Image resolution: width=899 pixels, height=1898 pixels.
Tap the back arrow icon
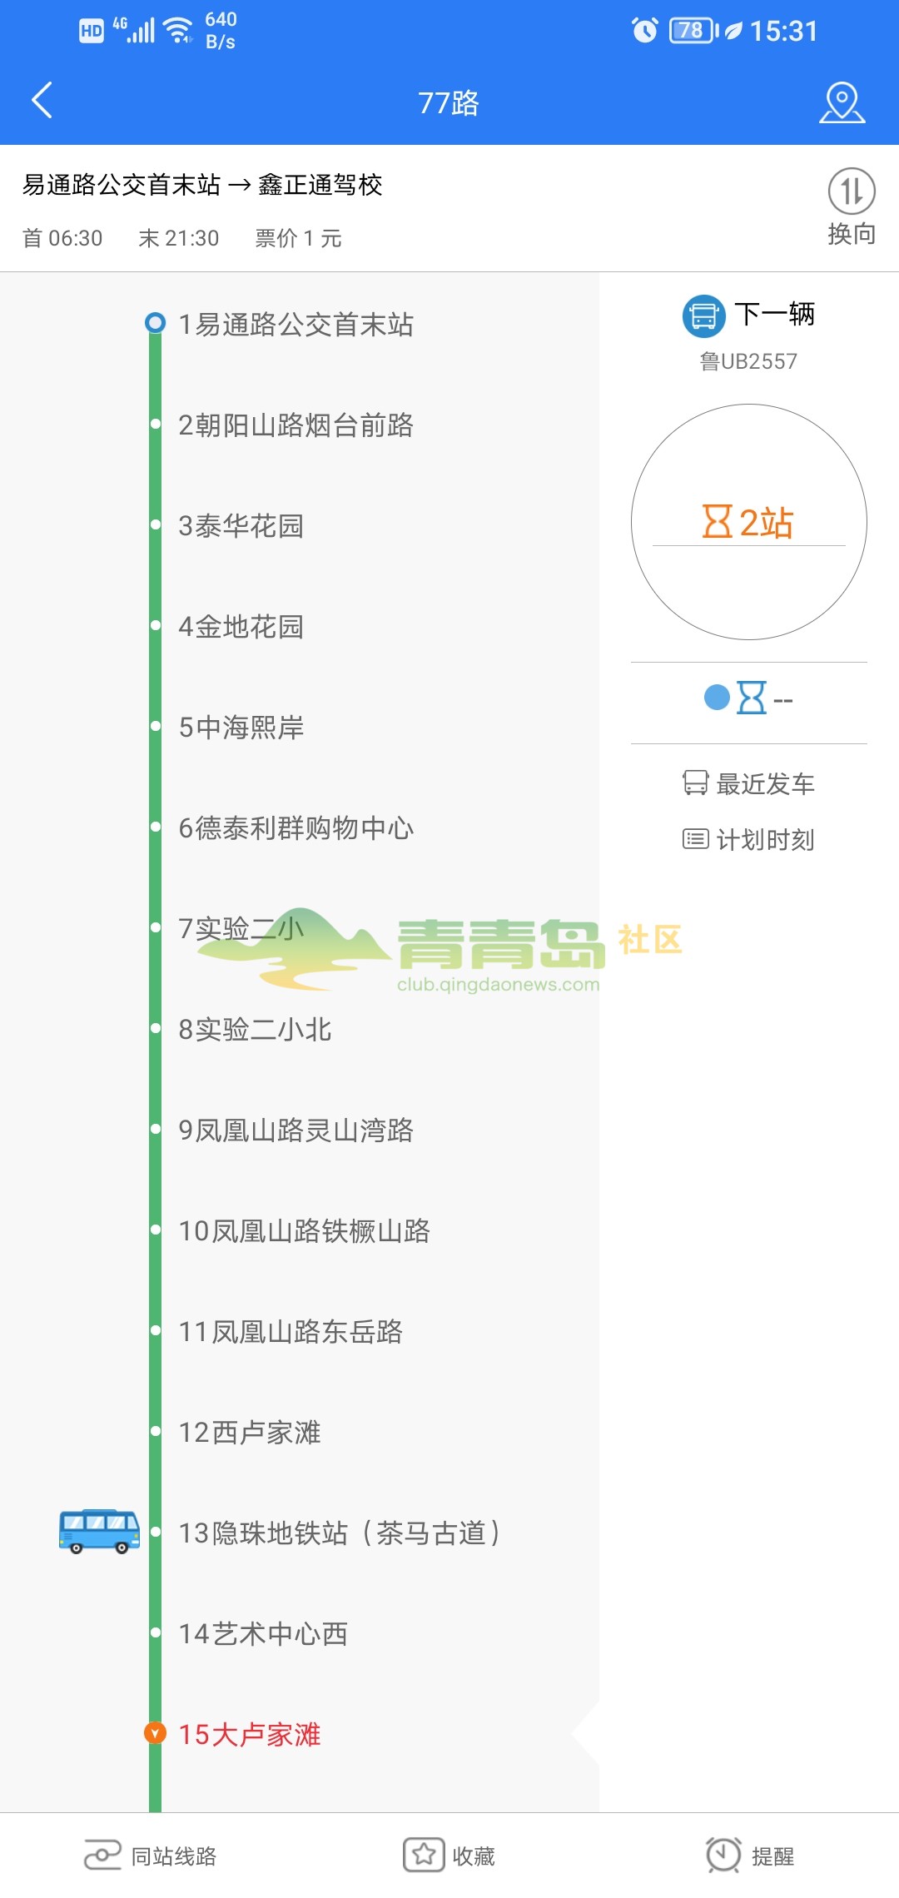click(x=42, y=101)
